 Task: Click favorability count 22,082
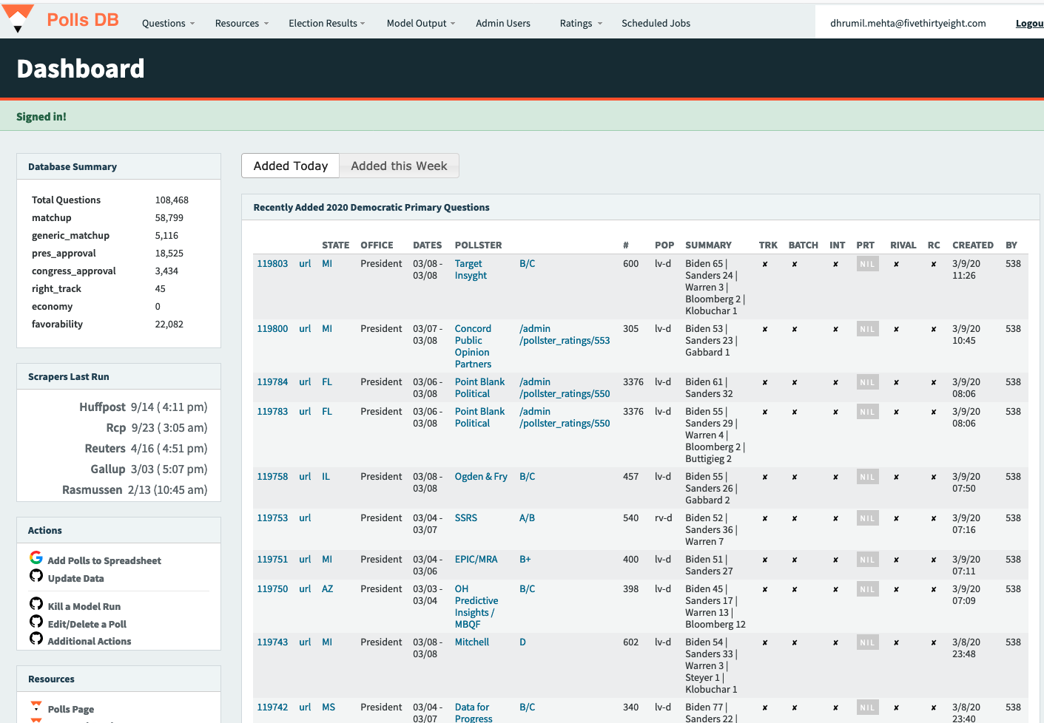pyautogui.click(x=169, y=325)
